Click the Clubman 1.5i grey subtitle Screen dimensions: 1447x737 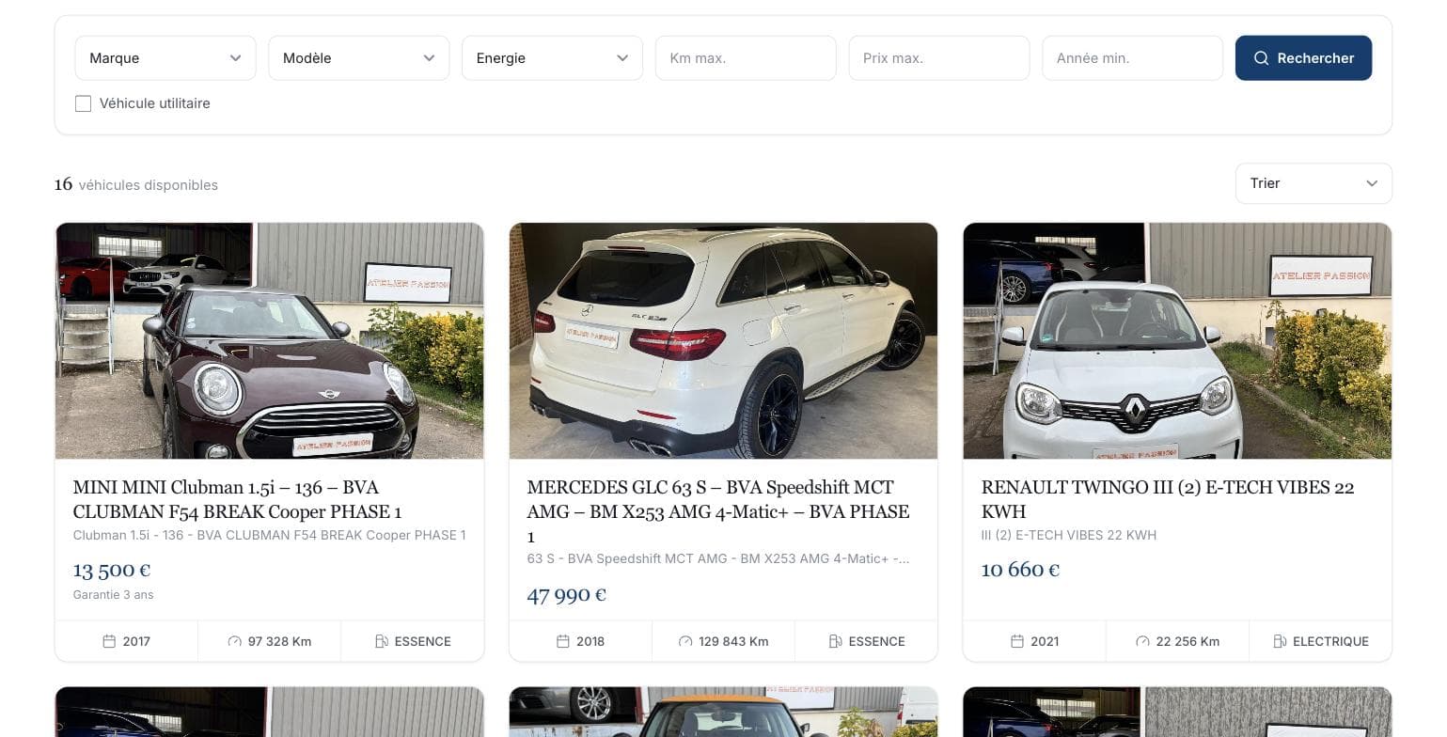pos(269,535)
